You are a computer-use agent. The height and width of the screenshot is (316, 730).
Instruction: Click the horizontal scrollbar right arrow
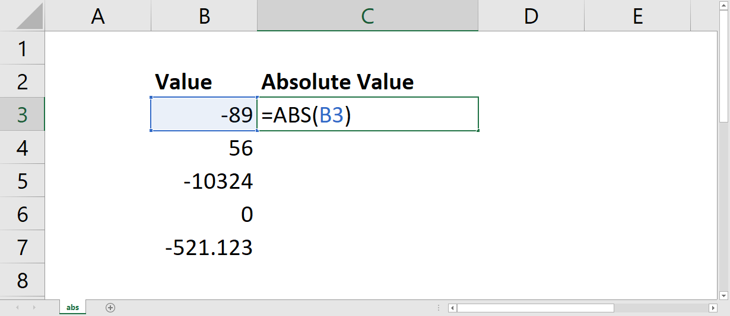[713, 308]
